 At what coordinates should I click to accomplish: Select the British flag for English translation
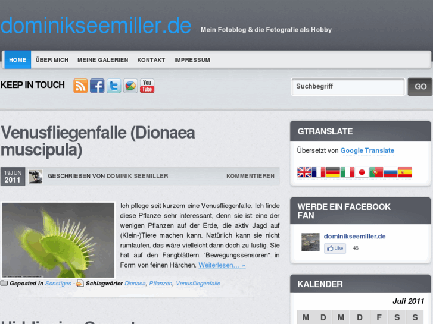click(x=304, y=172)
